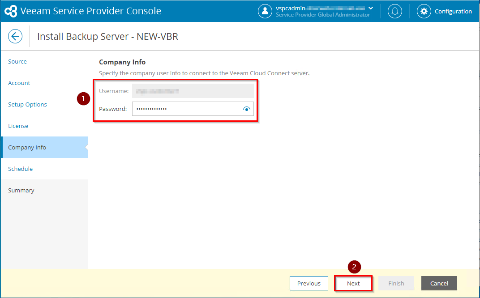The width and height of the screenshot is (480, 298).
Task: Open the notifications bell icon
Action: 395,11
